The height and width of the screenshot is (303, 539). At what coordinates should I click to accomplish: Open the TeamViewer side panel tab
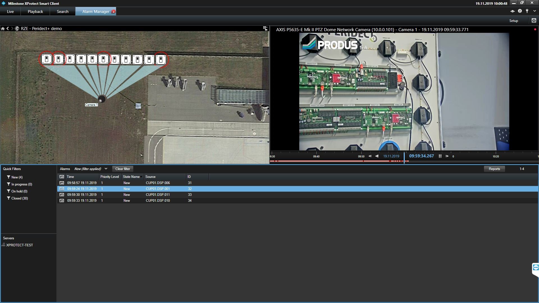[536, 268]
